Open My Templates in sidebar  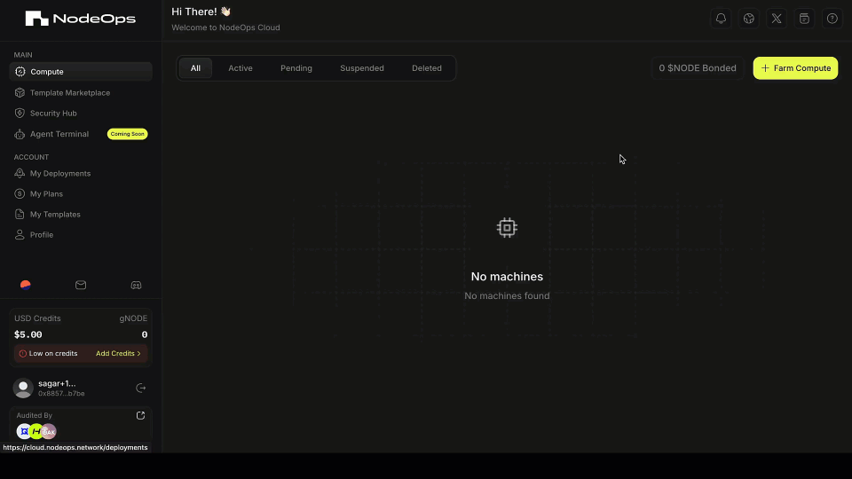81,214
